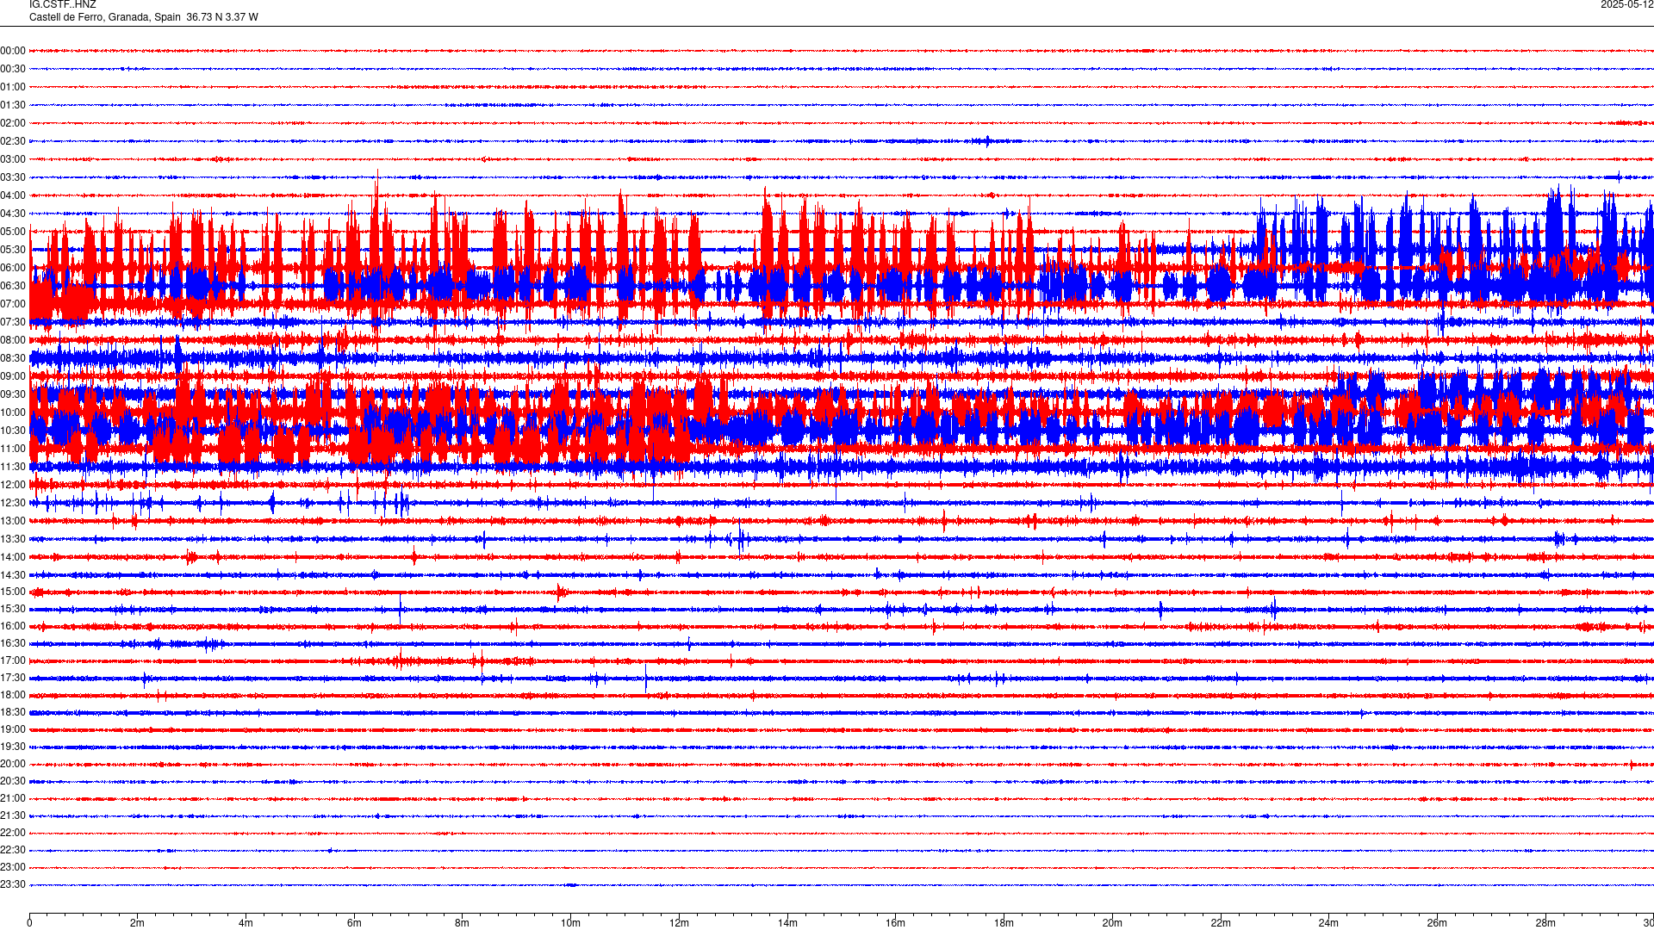
Task: Select the 22:00 time row label
Action: tap(13, 833)
